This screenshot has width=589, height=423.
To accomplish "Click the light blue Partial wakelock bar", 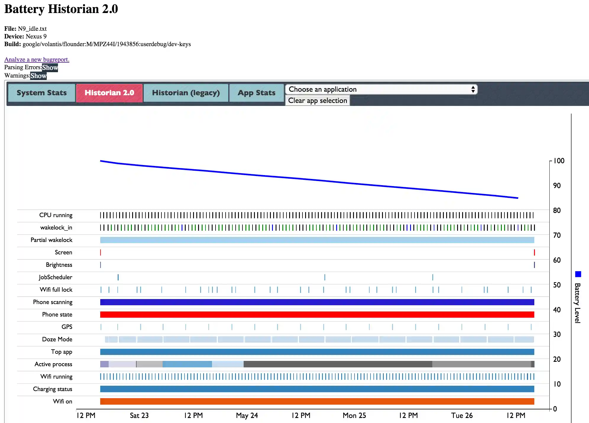I will pos(317,240).
